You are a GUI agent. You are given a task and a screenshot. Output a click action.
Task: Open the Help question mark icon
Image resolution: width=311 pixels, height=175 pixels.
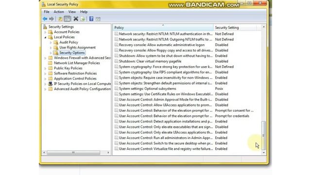(91, 19)
